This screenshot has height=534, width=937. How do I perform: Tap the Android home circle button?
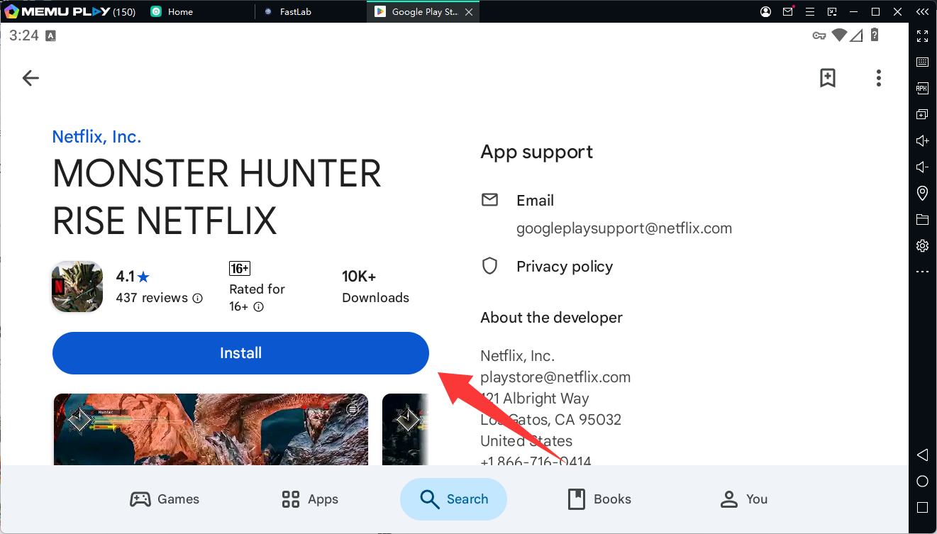pyautogui.click(x=922, y=482)
